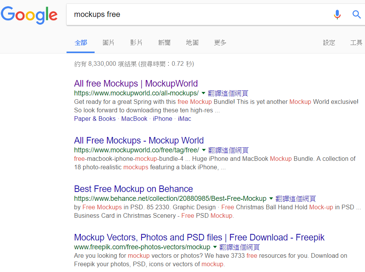Open Best Free Mockup on Behance result
365x272 pixels.
pos(133,189)
